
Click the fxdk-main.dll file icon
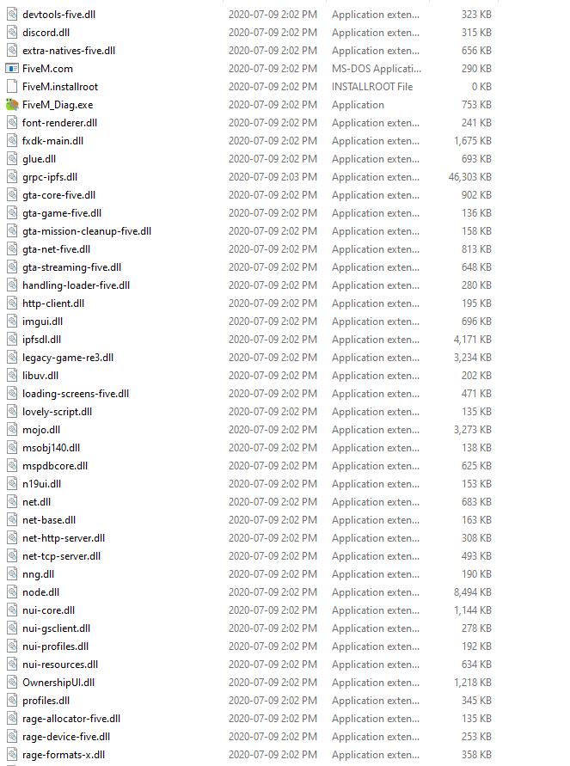click(12, 141)
